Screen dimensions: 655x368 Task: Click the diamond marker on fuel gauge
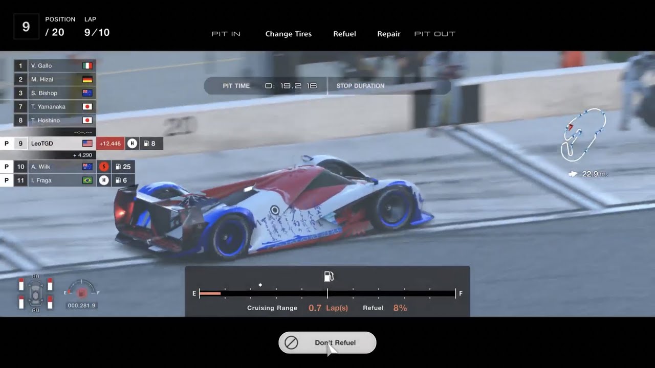pos(260,285)
